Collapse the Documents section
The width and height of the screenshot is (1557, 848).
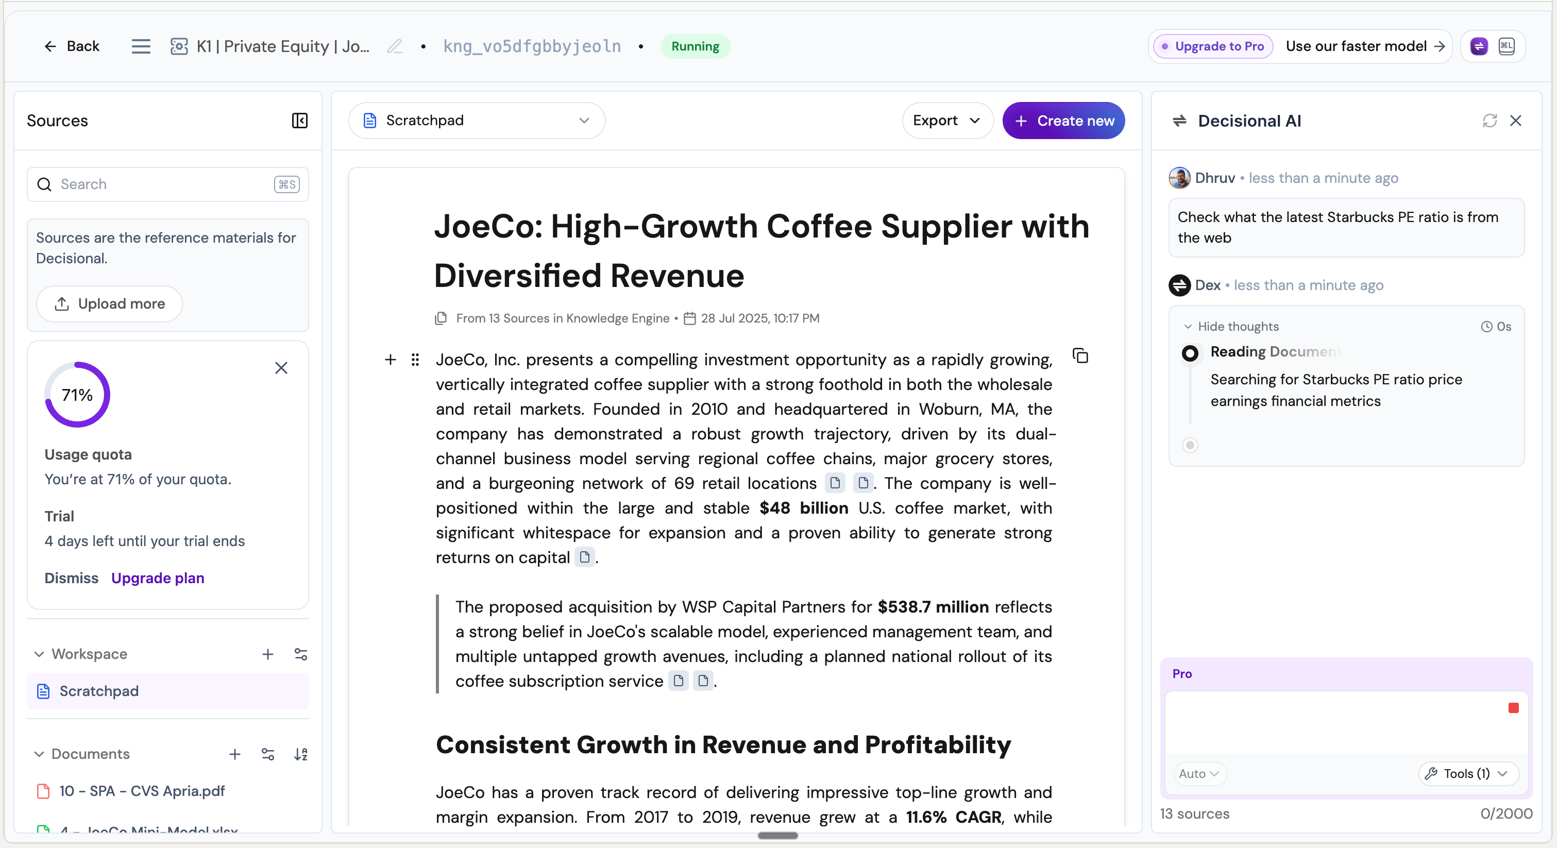pyautogui.click(x=39, y=754)
